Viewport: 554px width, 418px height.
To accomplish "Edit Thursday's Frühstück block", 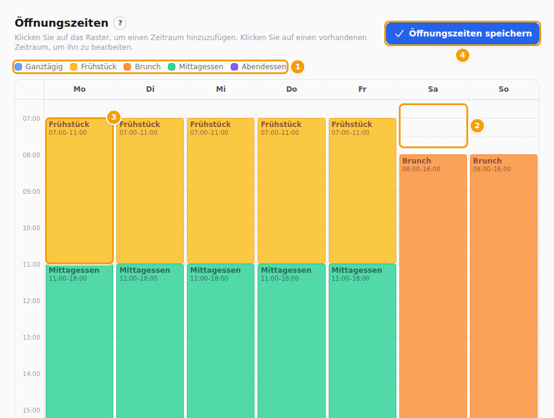I will pos(292,191).
